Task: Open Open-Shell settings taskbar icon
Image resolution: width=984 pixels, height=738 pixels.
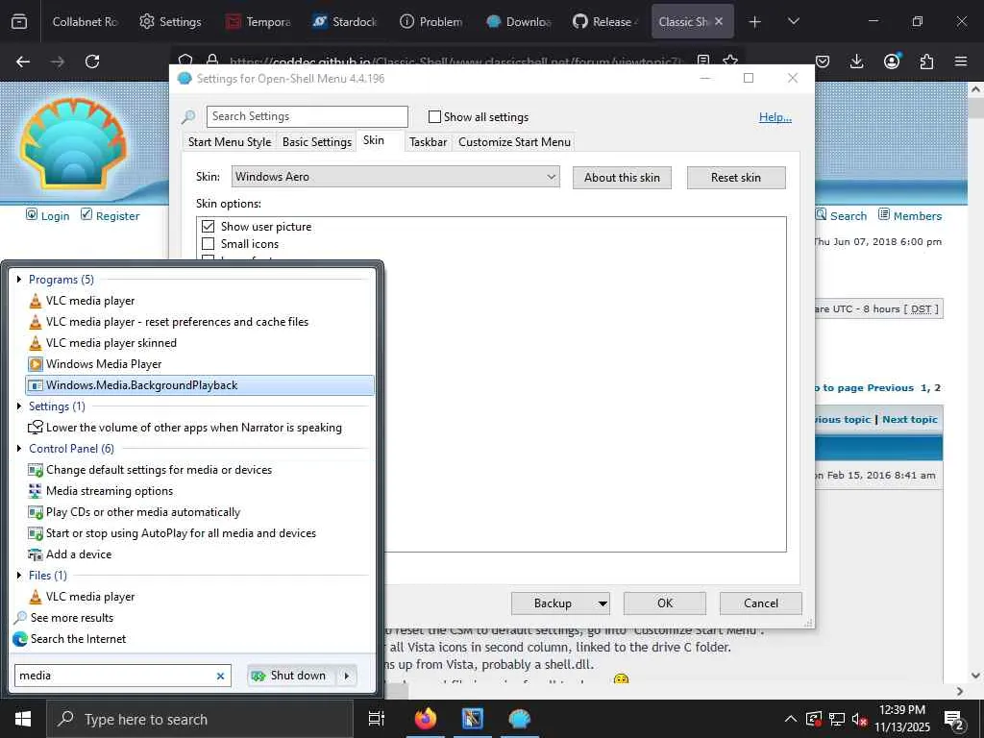Action: [520, 719]
